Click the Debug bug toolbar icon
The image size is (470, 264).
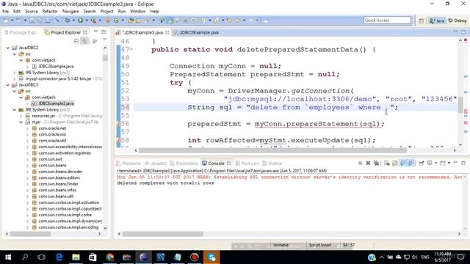[68, 21]
